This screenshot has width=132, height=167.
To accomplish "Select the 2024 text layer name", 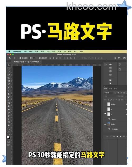I will (114, 119).
